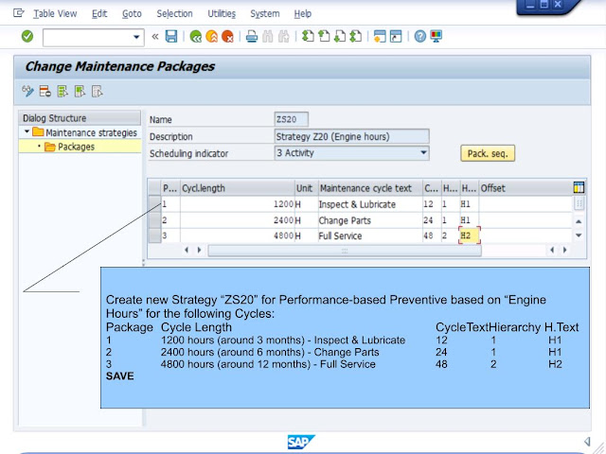This screenshot has height=454, width=606.
Task: Open the command field dropdown arrow
Action: 136,37
